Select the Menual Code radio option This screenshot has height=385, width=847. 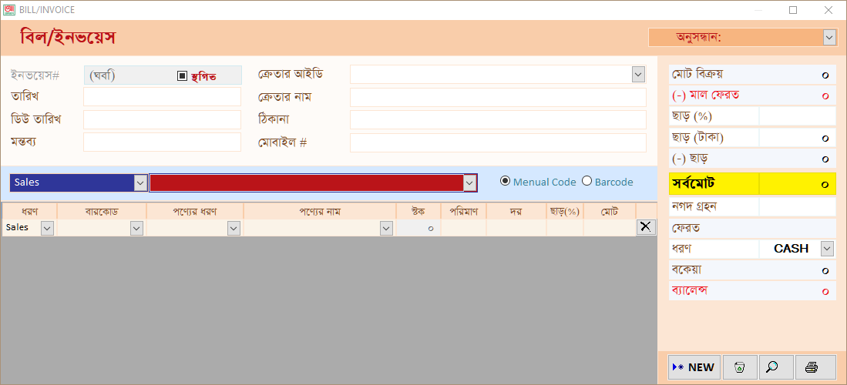pyautogui.click(x=506, y=182)
